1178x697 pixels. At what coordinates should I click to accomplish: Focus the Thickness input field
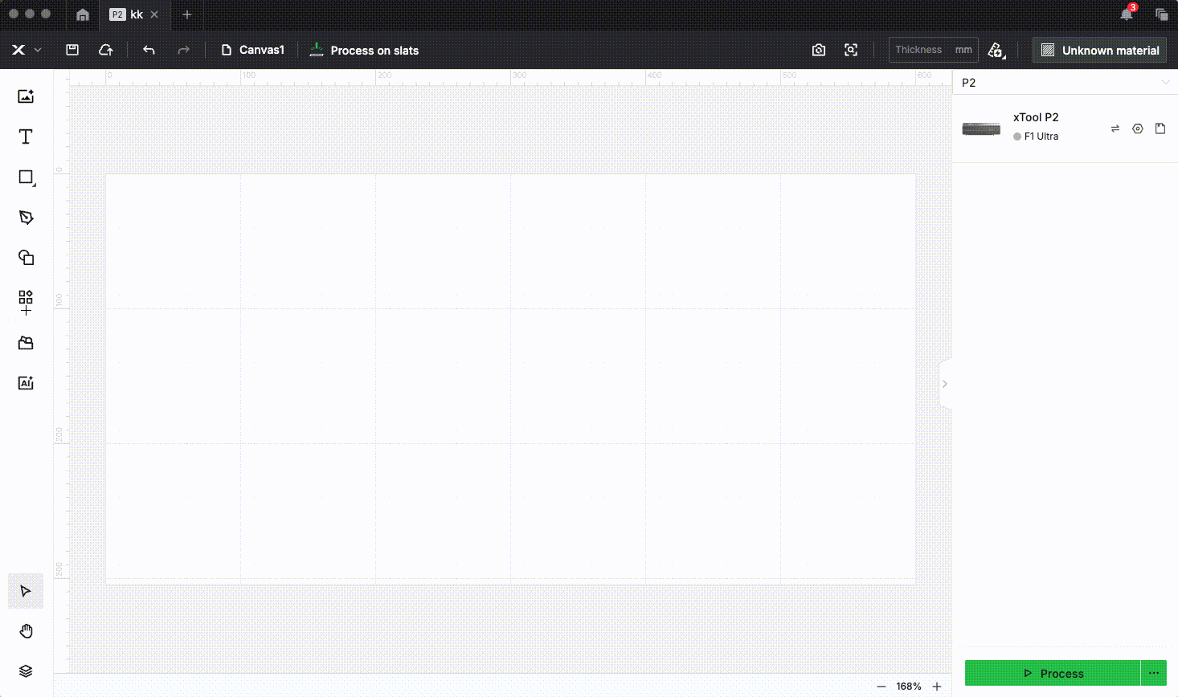pyautogui.click(x=934, y=50)
